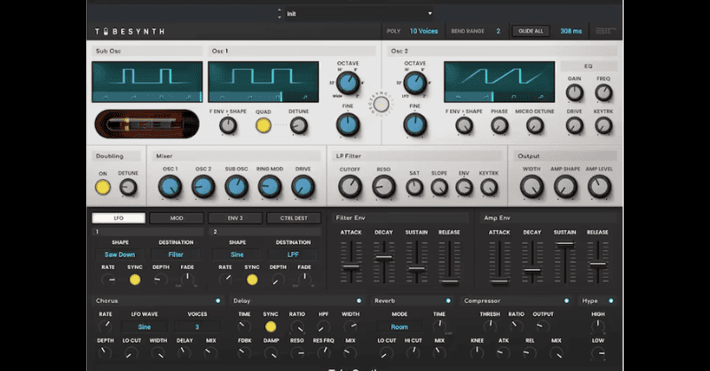Click the LP Filter Cutoff knob
Image resolution: width=710 pixels, height=371 pixels.
click(x=350, y=186)
